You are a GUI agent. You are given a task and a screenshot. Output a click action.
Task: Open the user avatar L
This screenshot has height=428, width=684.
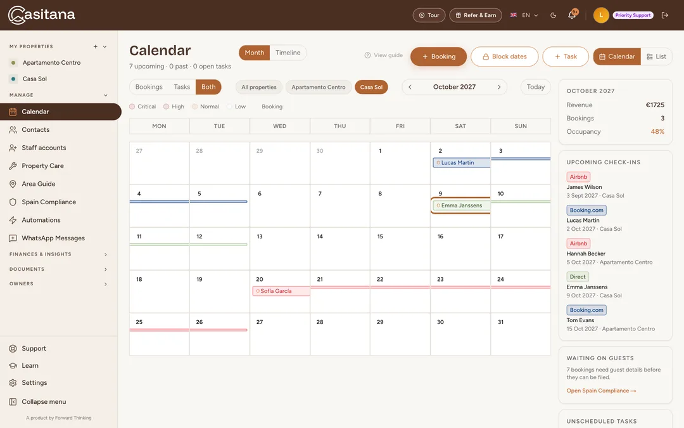point(600,15)
